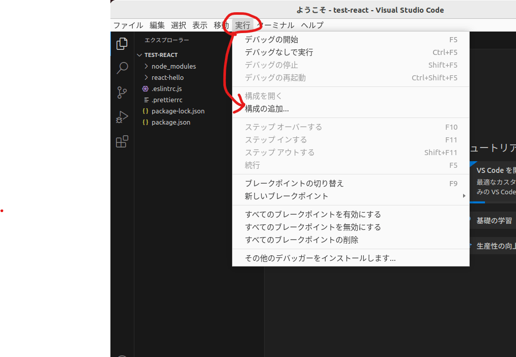Open the VS Code を開始 walkthrough card
This screenshot has height=357, width=516.
click(493, 182)
